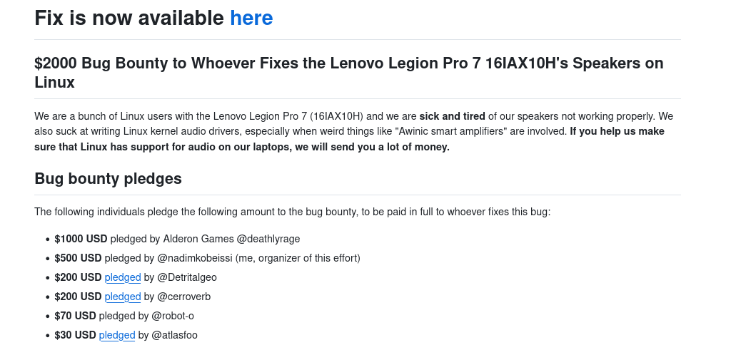Click the "Fix is now available" heading
736x350 pixels.
click(x=129, y=18)
